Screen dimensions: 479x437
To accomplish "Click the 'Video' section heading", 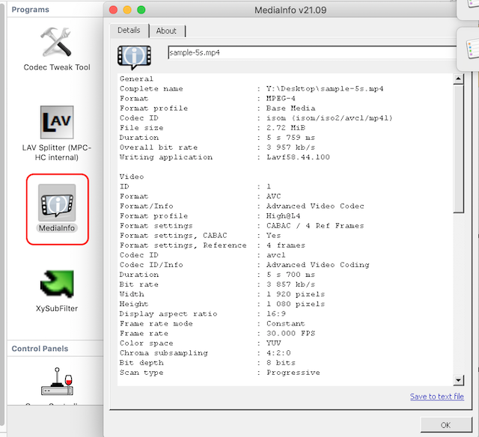I will click(132, 177).
